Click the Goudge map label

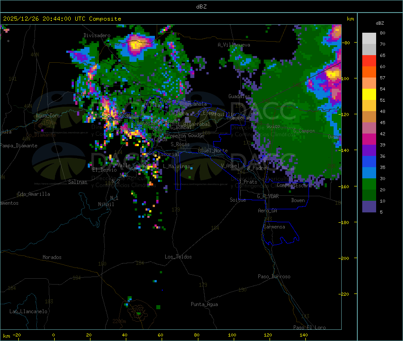point(196,135)
